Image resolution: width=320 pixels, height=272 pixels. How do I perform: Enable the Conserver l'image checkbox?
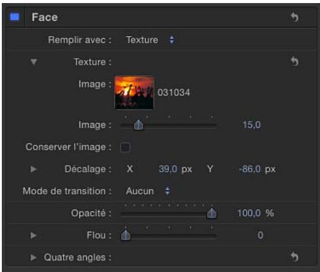click(125, 147)
